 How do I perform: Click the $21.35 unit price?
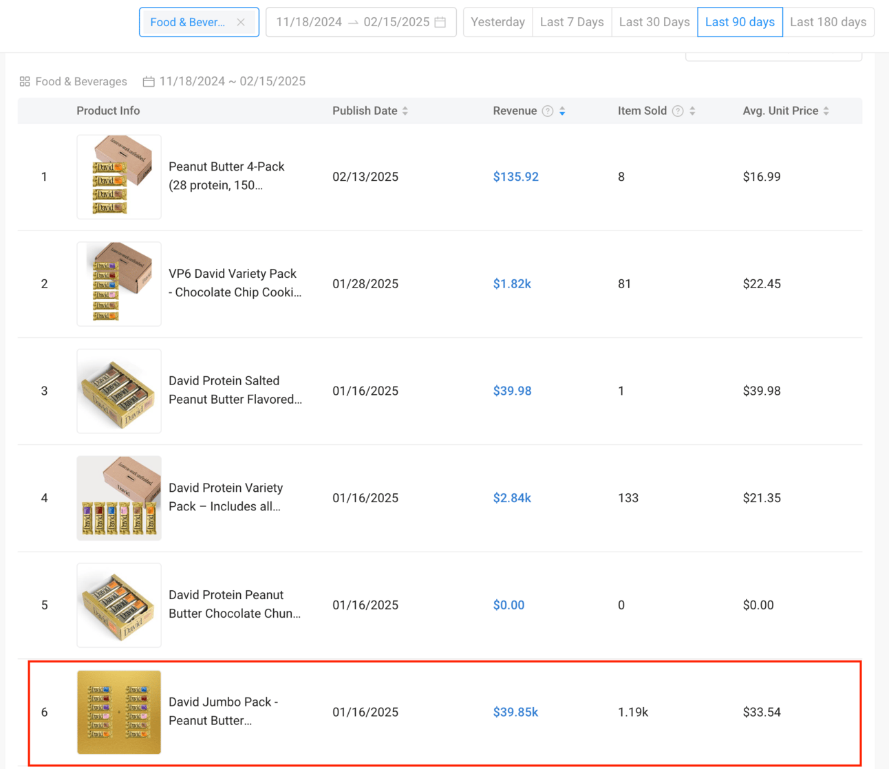click(x=762, y=498)
